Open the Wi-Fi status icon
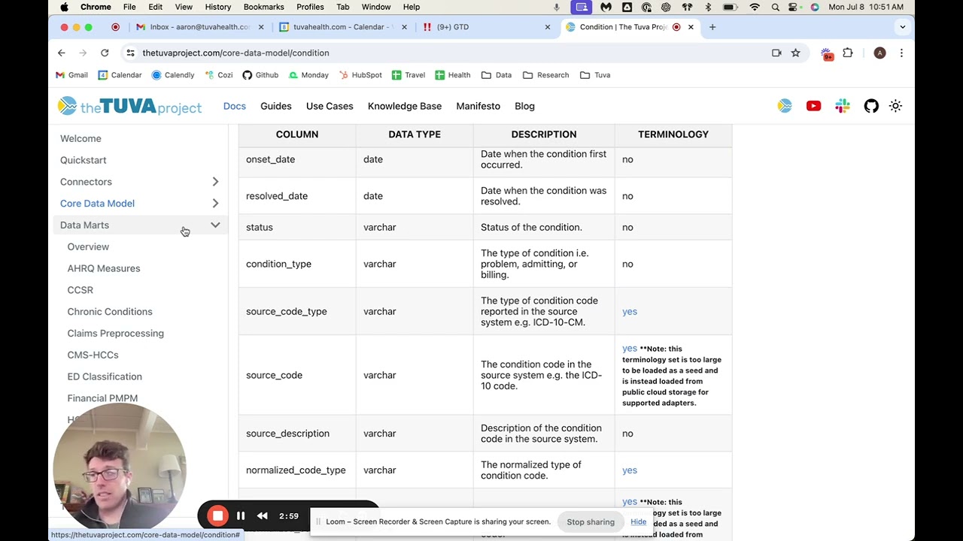 click(x=755, y=7)
